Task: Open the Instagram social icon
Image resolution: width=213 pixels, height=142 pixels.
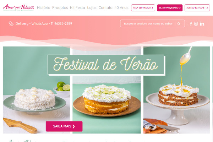Action: pyautogui.click(x=196, y=24)
